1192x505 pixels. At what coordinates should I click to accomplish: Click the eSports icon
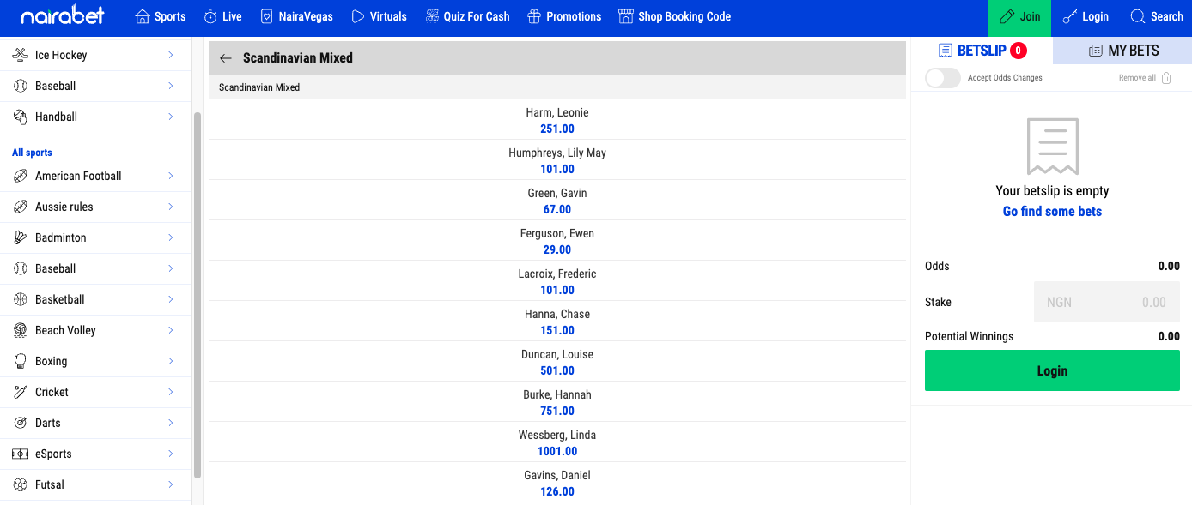[x=20, y=454]
